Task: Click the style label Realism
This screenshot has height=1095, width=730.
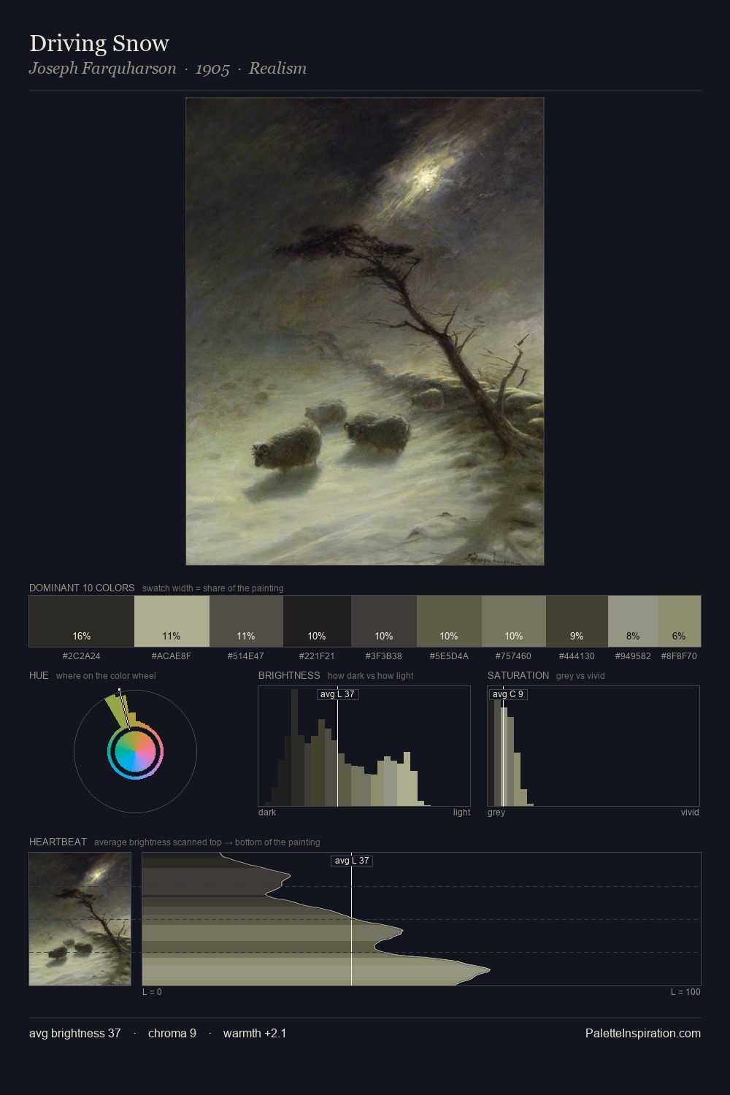Action: pyautogui.click(x=277, y=69)
